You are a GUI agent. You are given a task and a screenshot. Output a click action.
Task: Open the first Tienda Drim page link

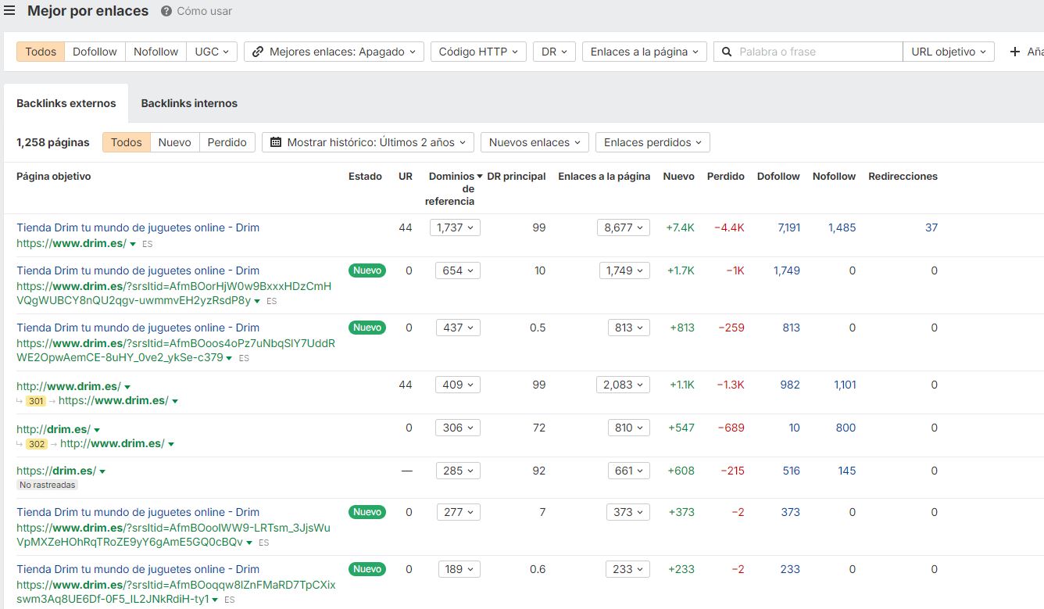pos(138,227)
